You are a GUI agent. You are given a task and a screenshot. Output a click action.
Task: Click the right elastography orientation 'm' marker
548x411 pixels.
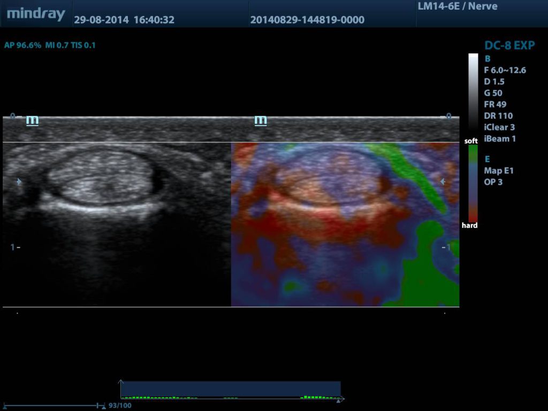pos(261,120)
